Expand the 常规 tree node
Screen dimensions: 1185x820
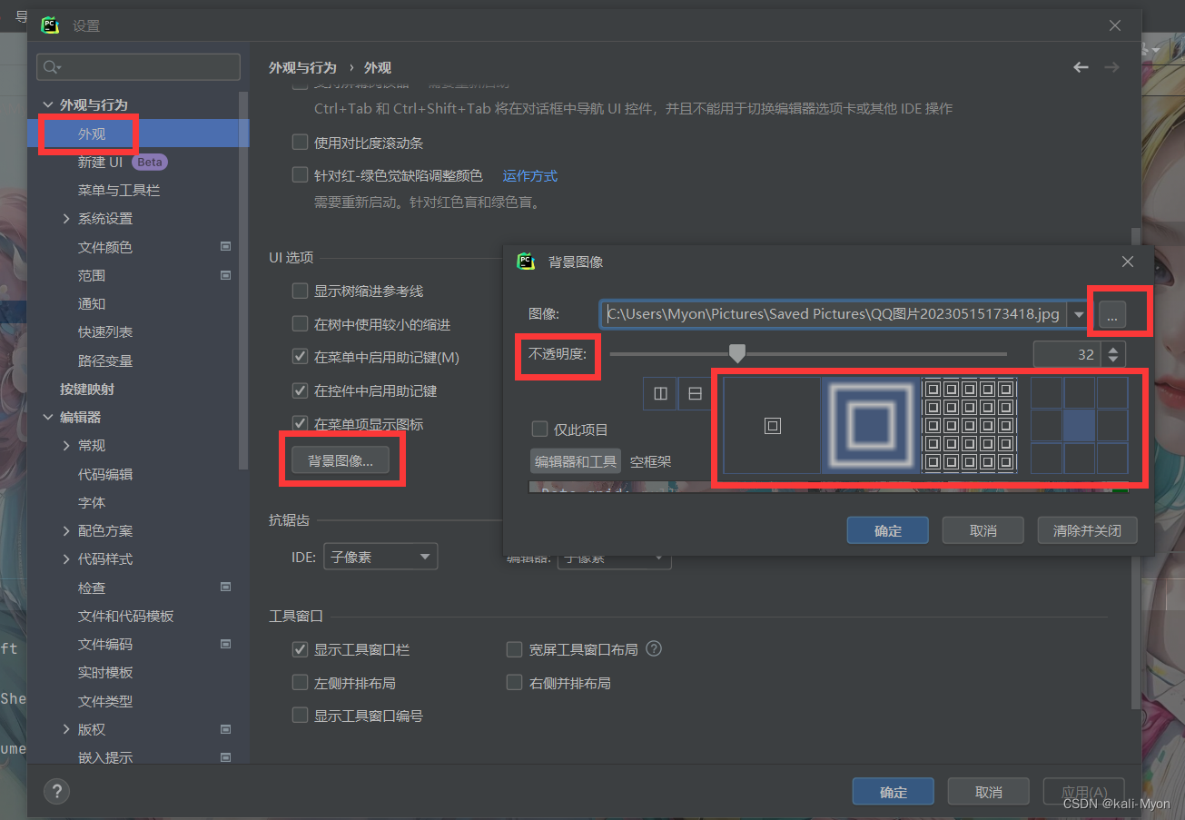coord(66,446)
